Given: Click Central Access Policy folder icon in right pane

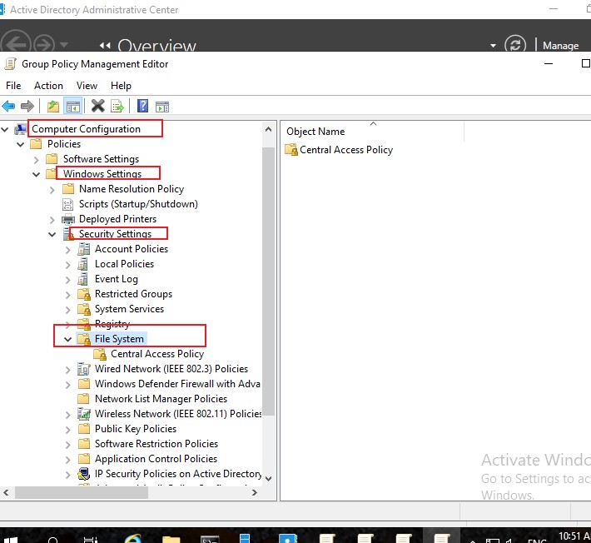Looking at the screenshot, I should (x=291, y=150).
